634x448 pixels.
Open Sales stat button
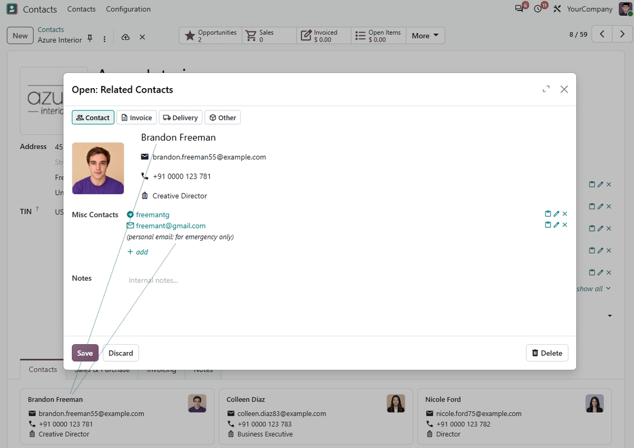click(269, 35)
